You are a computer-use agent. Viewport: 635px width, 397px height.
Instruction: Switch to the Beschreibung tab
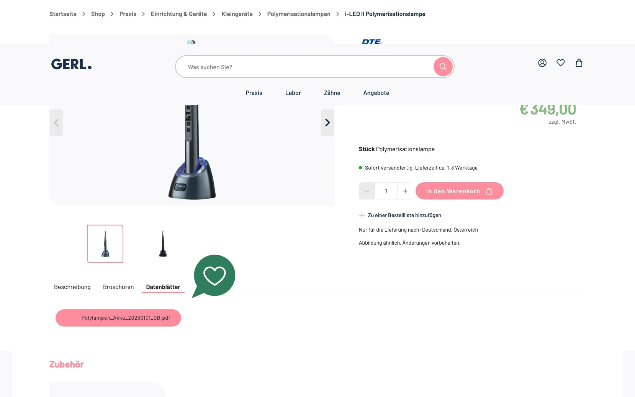(72, 287)
